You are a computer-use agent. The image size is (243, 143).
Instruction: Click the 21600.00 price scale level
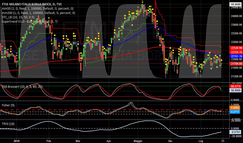[x=236, y=68]
